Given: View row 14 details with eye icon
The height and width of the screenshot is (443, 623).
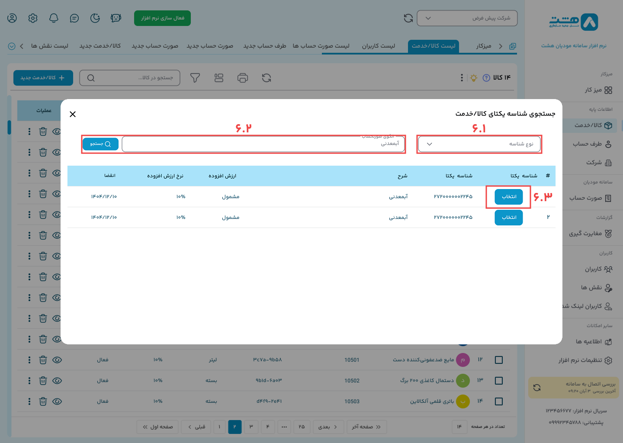Looking at the screenshot, I should pos(57,401).
